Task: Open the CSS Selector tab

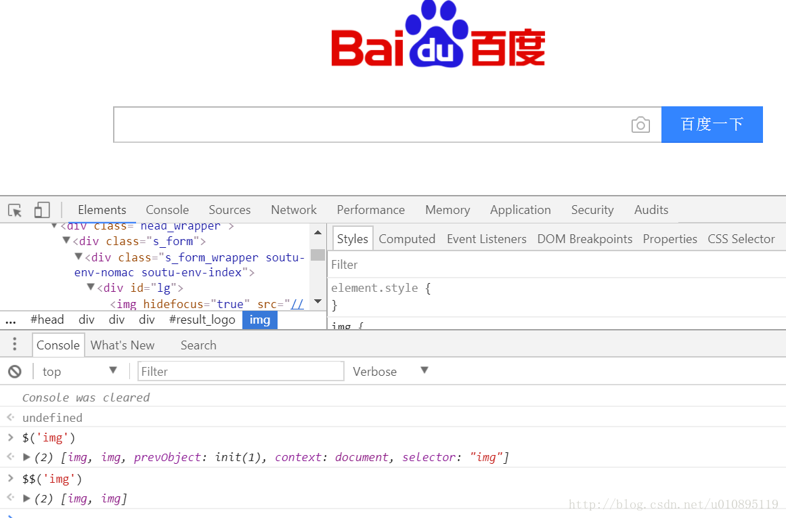Action: (741, 239)
